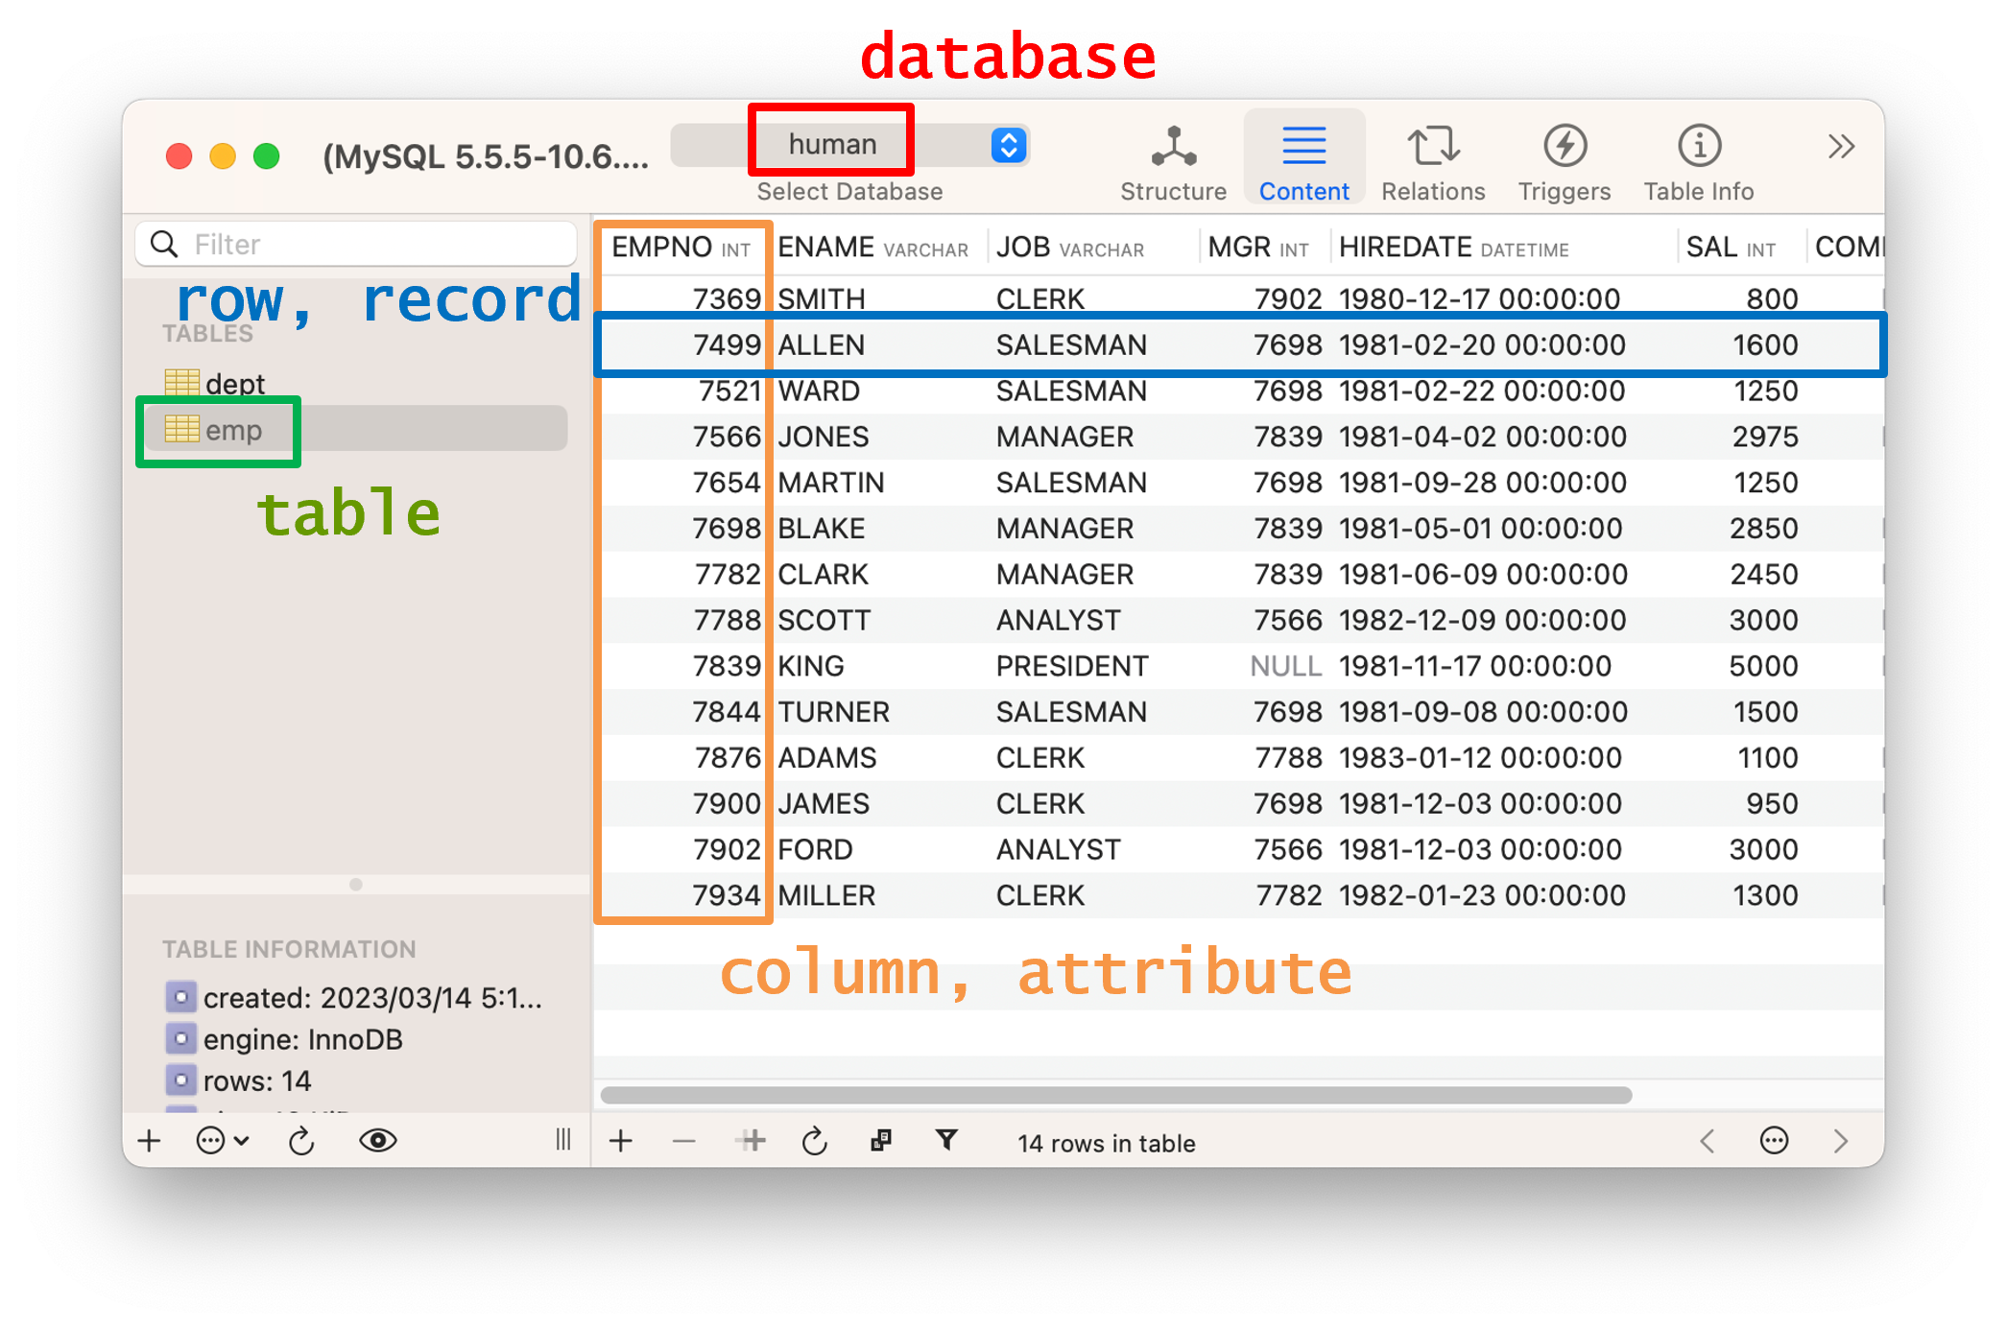Click the add row plus icon
Screen dimensions: 2007x1329
click(x=621, y=1141)
